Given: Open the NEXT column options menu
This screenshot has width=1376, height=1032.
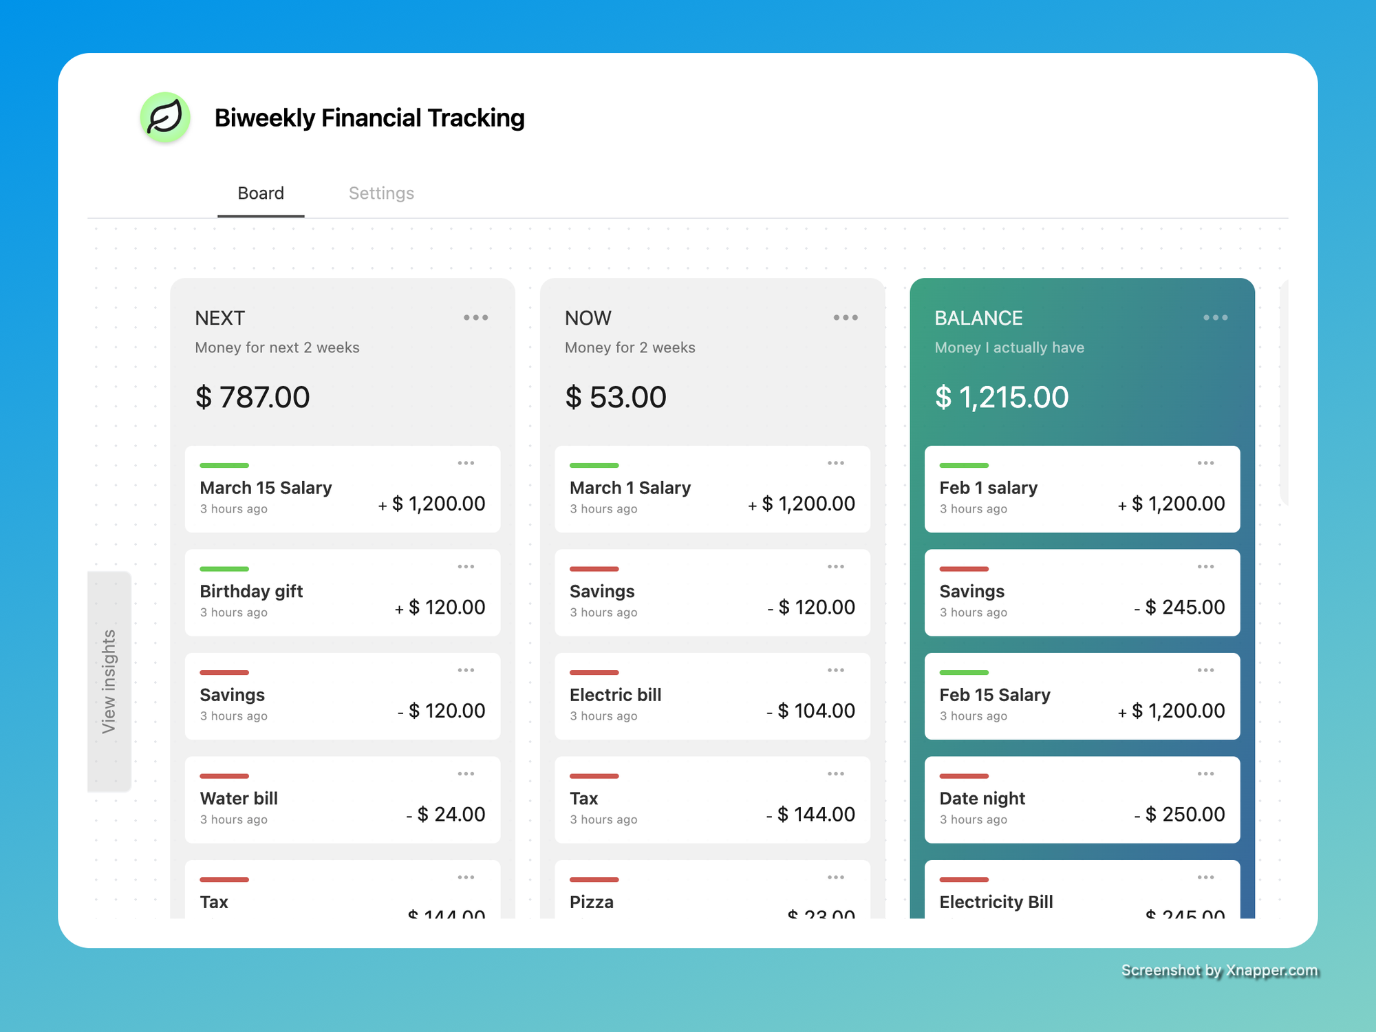Looking at the screenshot, I should tap(475, 318).
